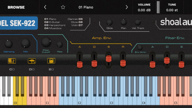Click the output level meter
The image size is (192, 108).
coord(158,7)
